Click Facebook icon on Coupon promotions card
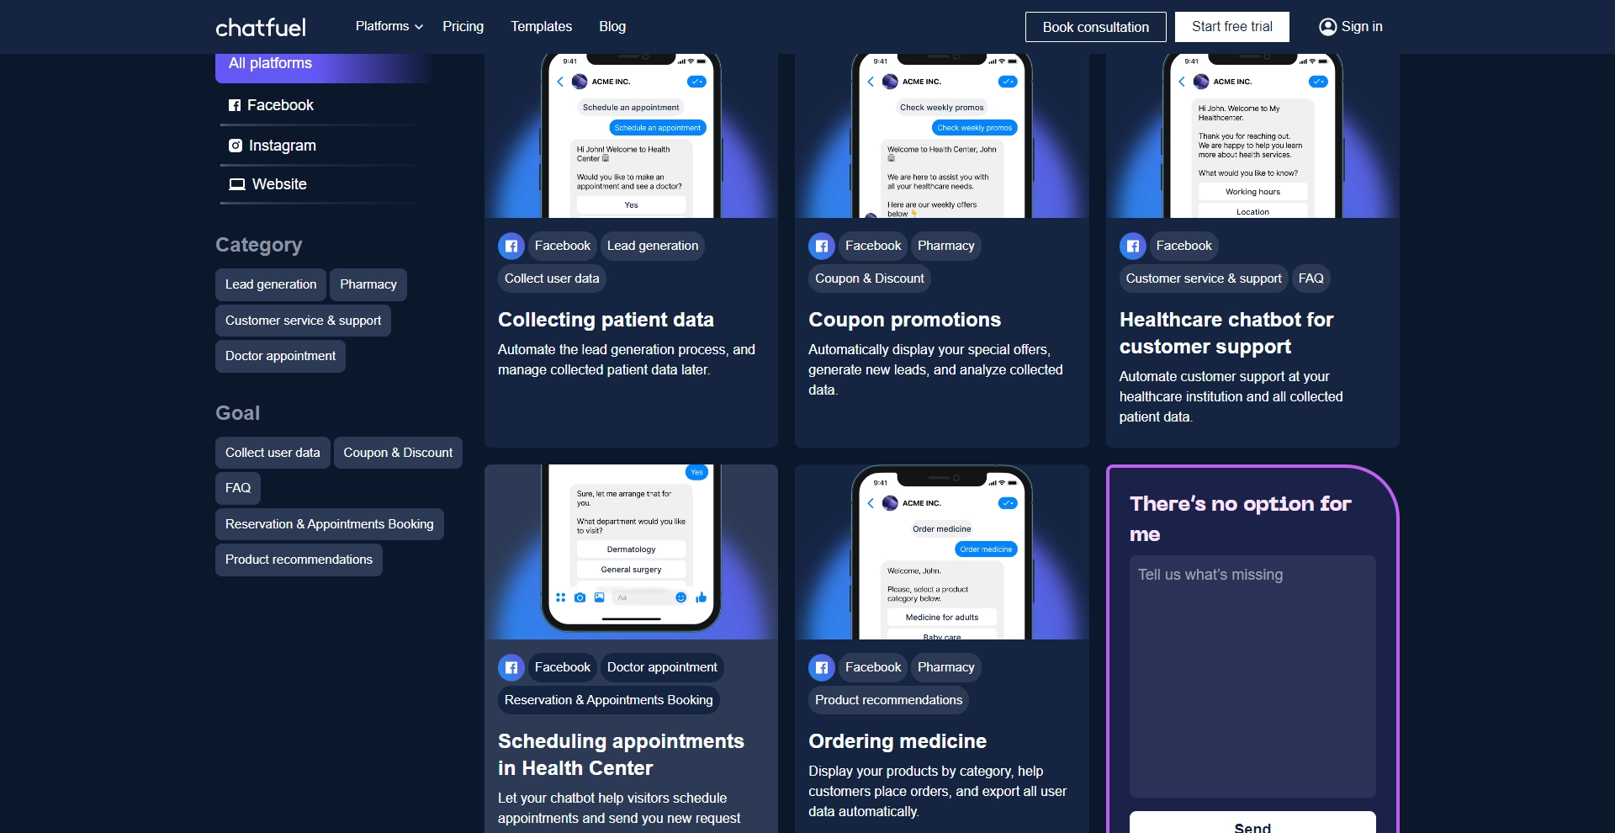The height and width of the screenshot is (833, 1615). pyautogui.click(x=822, y=246)
